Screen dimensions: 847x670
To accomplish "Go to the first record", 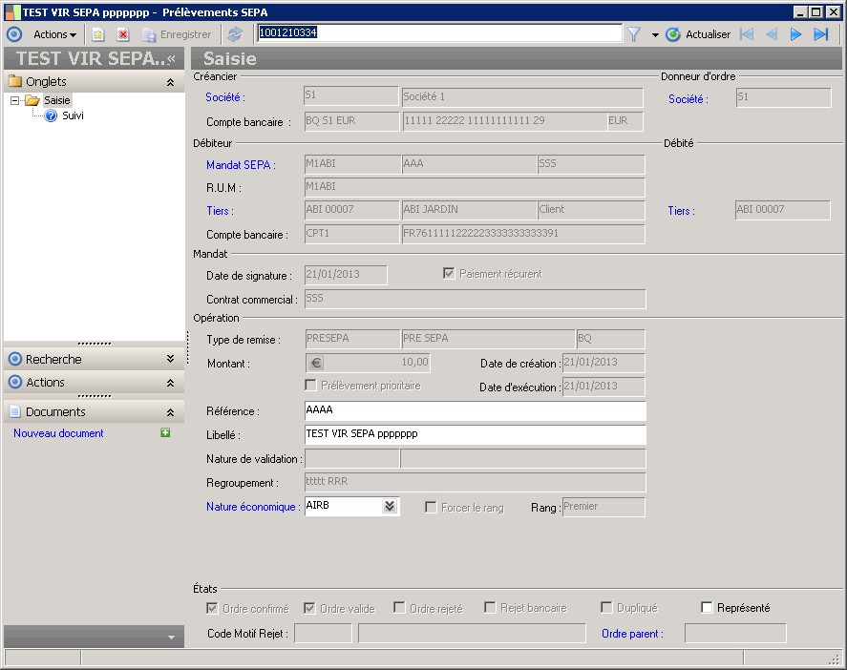I will [x=747, y=34].
